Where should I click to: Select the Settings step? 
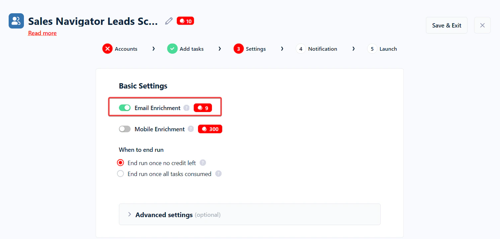250,49
